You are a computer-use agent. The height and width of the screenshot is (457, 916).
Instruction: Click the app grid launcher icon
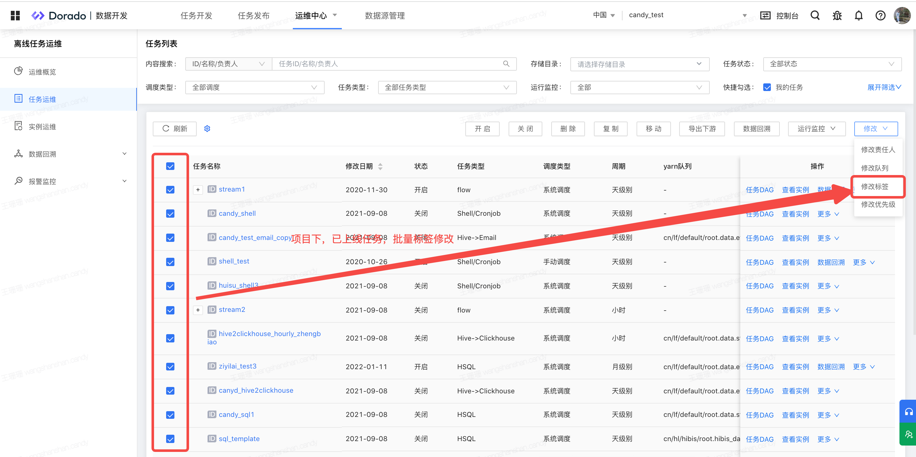tap(15, 15)
